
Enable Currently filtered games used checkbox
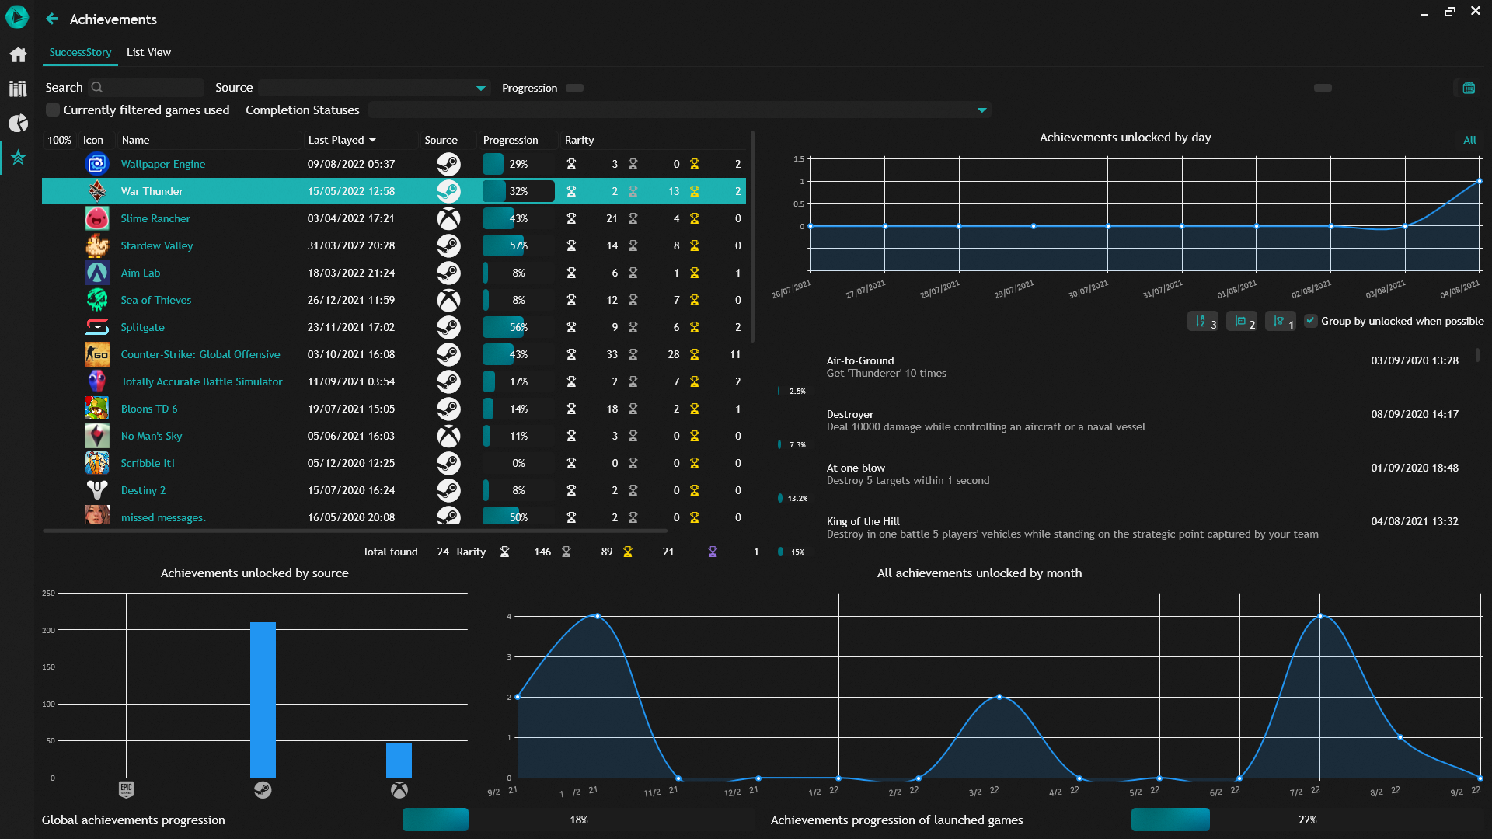(x=53, y=110)
